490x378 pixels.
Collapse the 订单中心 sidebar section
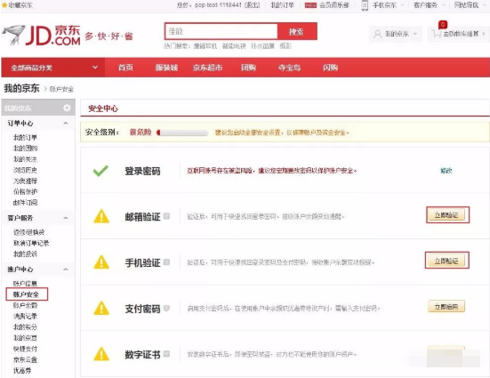coord(66,124)
